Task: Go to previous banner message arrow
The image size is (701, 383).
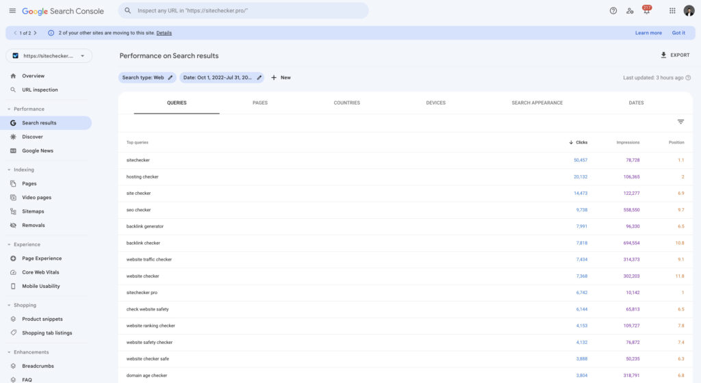Action: coord(15,33)
